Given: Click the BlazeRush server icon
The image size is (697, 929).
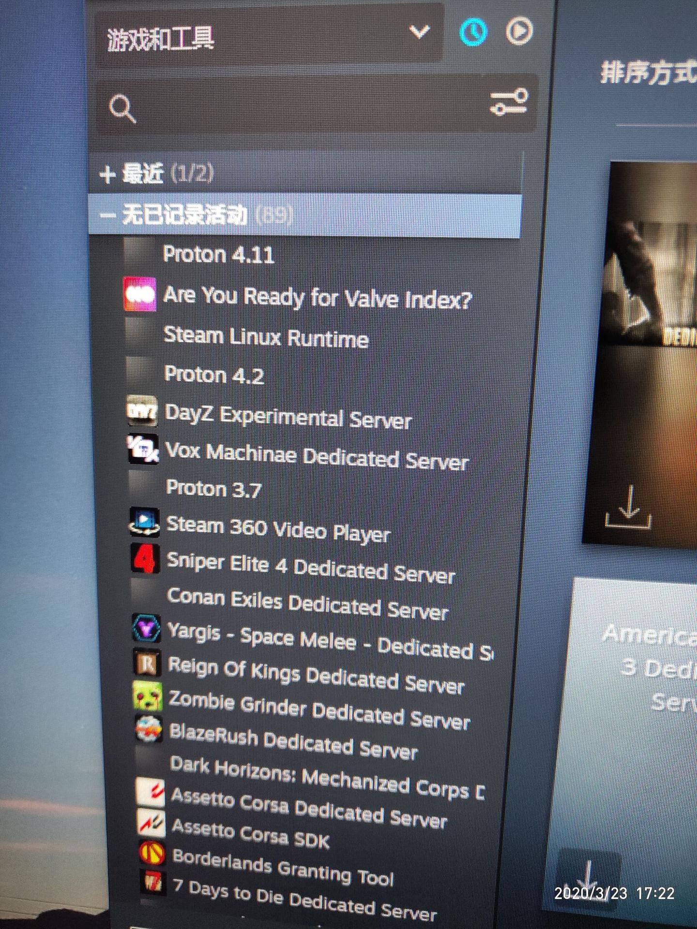Looking at the screenshot, I should coord(149,729).
